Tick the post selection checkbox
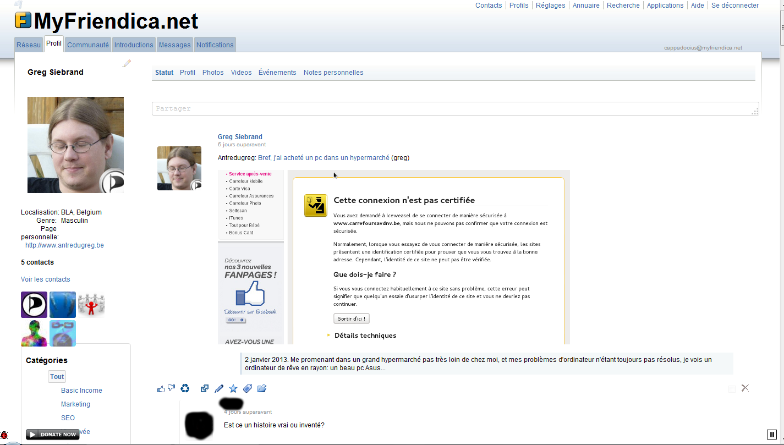 click(x=732, y=389)
